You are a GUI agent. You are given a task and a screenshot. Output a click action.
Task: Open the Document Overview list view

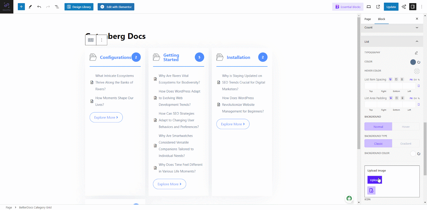tap(57, 7)
